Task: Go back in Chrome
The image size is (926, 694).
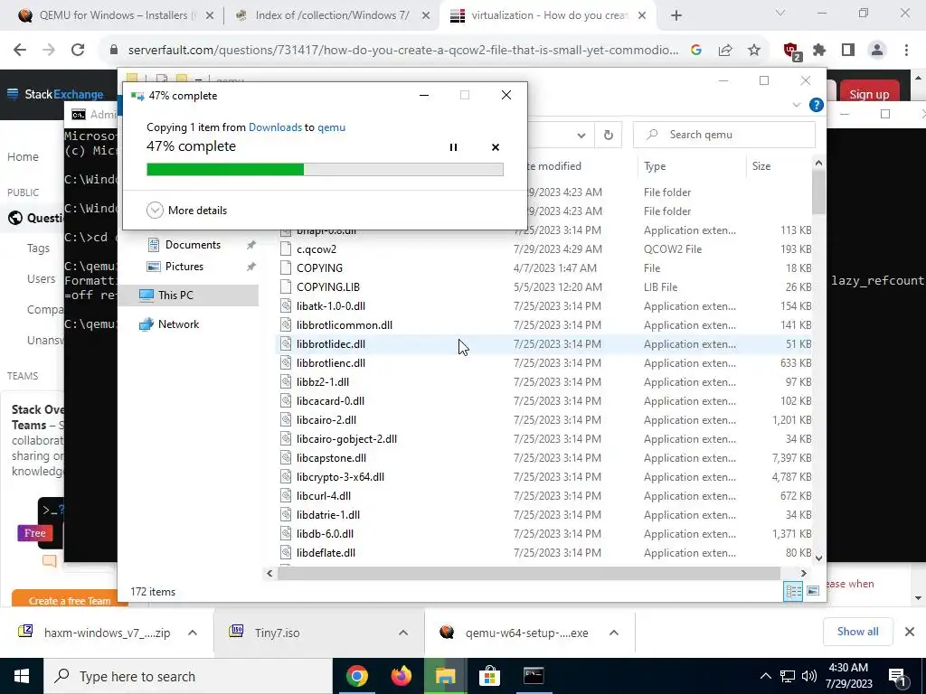Action: [20, 51]
